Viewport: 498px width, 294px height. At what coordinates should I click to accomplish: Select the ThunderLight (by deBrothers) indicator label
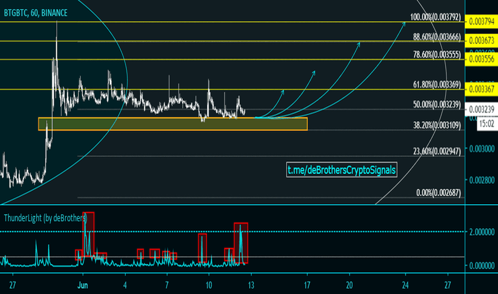coord(45,218)
